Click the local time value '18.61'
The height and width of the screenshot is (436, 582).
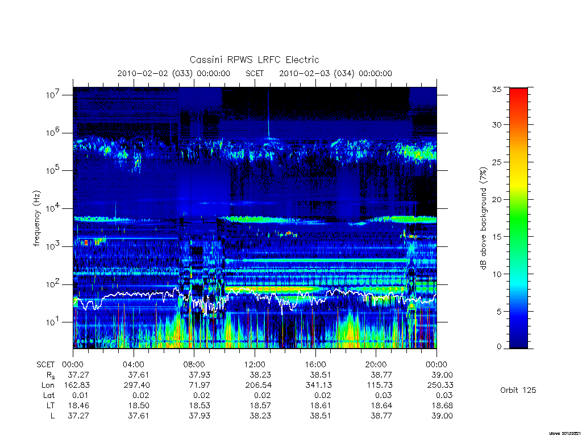pyautogui.click(x=321, y=405)
